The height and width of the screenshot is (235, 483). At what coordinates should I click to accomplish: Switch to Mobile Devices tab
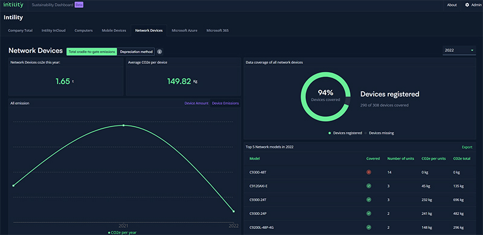click(x=114, y=31)
